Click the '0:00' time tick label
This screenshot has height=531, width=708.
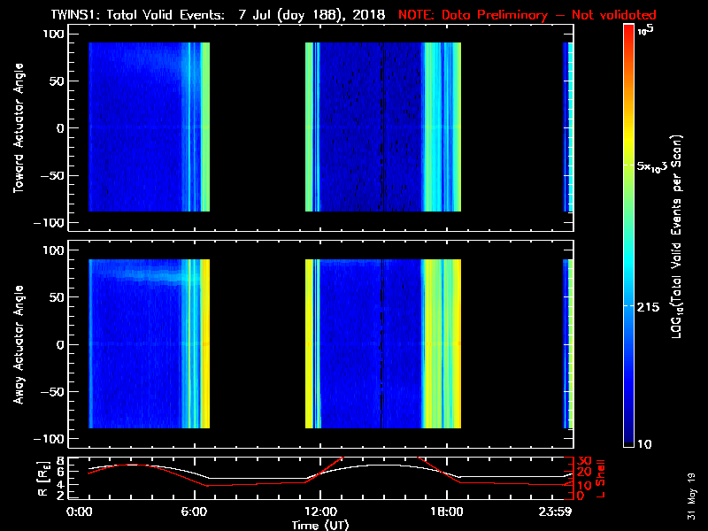click(x=79, y=512)
